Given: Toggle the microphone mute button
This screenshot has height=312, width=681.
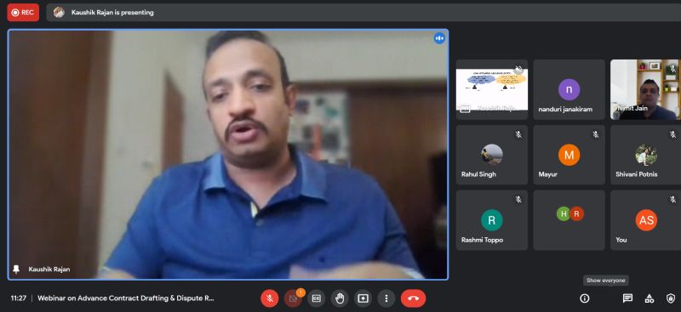Looking at the screenshot, I should tap(270, 298).
